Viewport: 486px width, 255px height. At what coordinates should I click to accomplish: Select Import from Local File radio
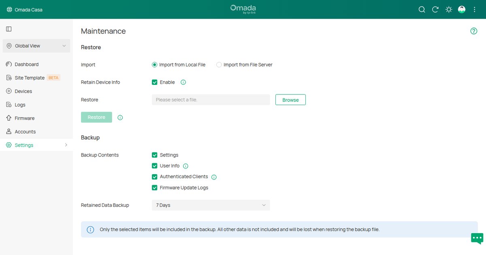[154, 65]
